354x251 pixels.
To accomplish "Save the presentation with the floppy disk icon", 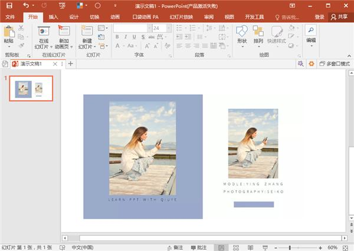I will click(x=9, y=5).
